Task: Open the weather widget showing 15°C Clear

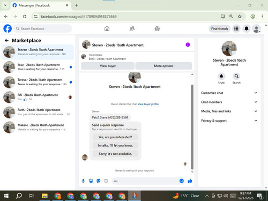Action: pos(185,196)
